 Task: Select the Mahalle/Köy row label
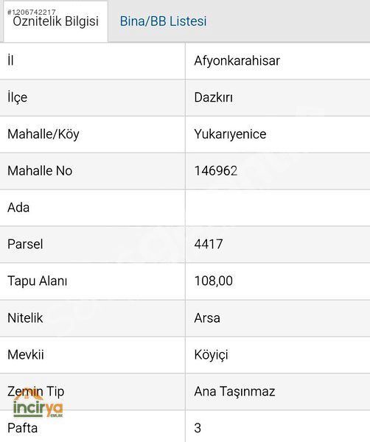43,134
